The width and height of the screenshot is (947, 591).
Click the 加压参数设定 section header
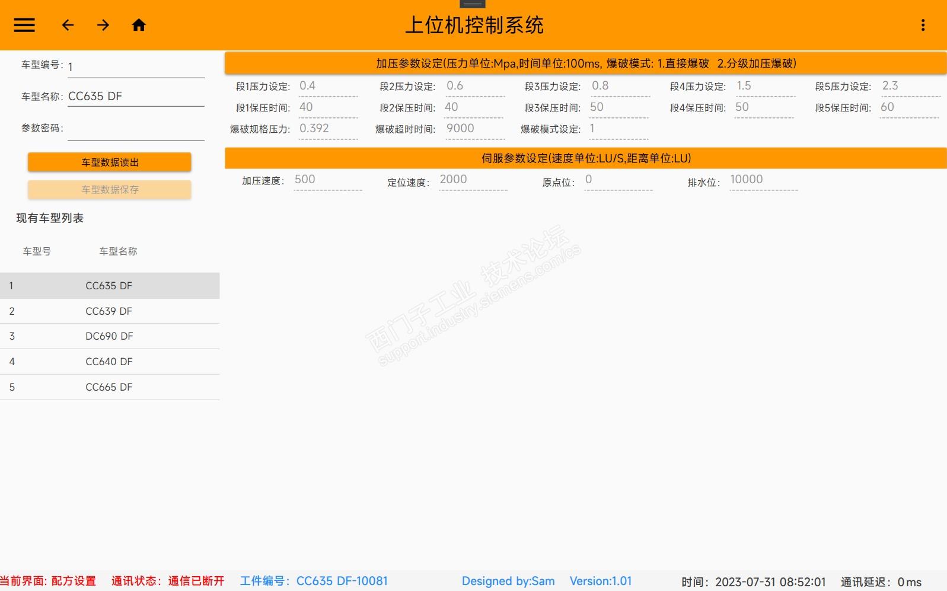pyautogui.click(x=586, y=63)
